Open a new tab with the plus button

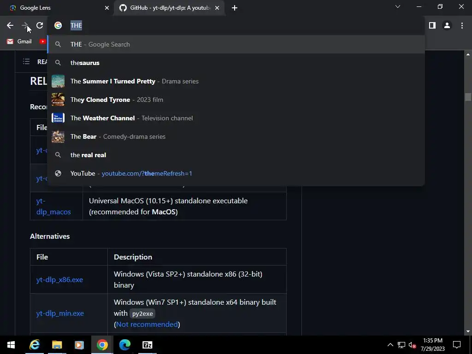(235, 8)
